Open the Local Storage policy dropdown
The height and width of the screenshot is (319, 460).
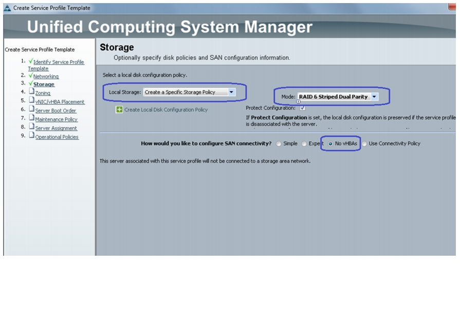coord(189,92)
